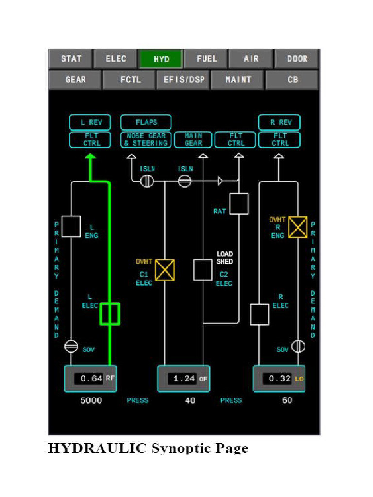Select the NOSE GEAR & STEERING box
Viewport: 373px width, 497px height.
pyautogui.click(x=146, y=140)
